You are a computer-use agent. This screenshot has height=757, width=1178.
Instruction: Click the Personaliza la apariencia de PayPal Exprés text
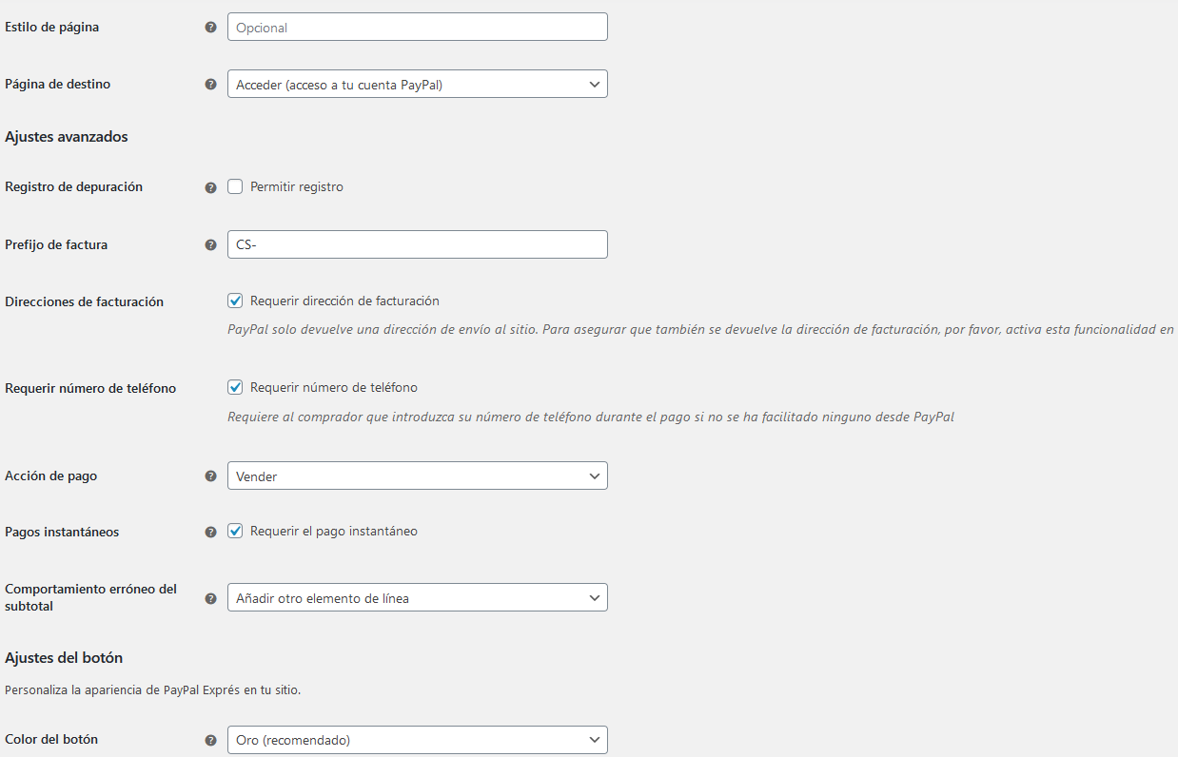tap(152, 689)
